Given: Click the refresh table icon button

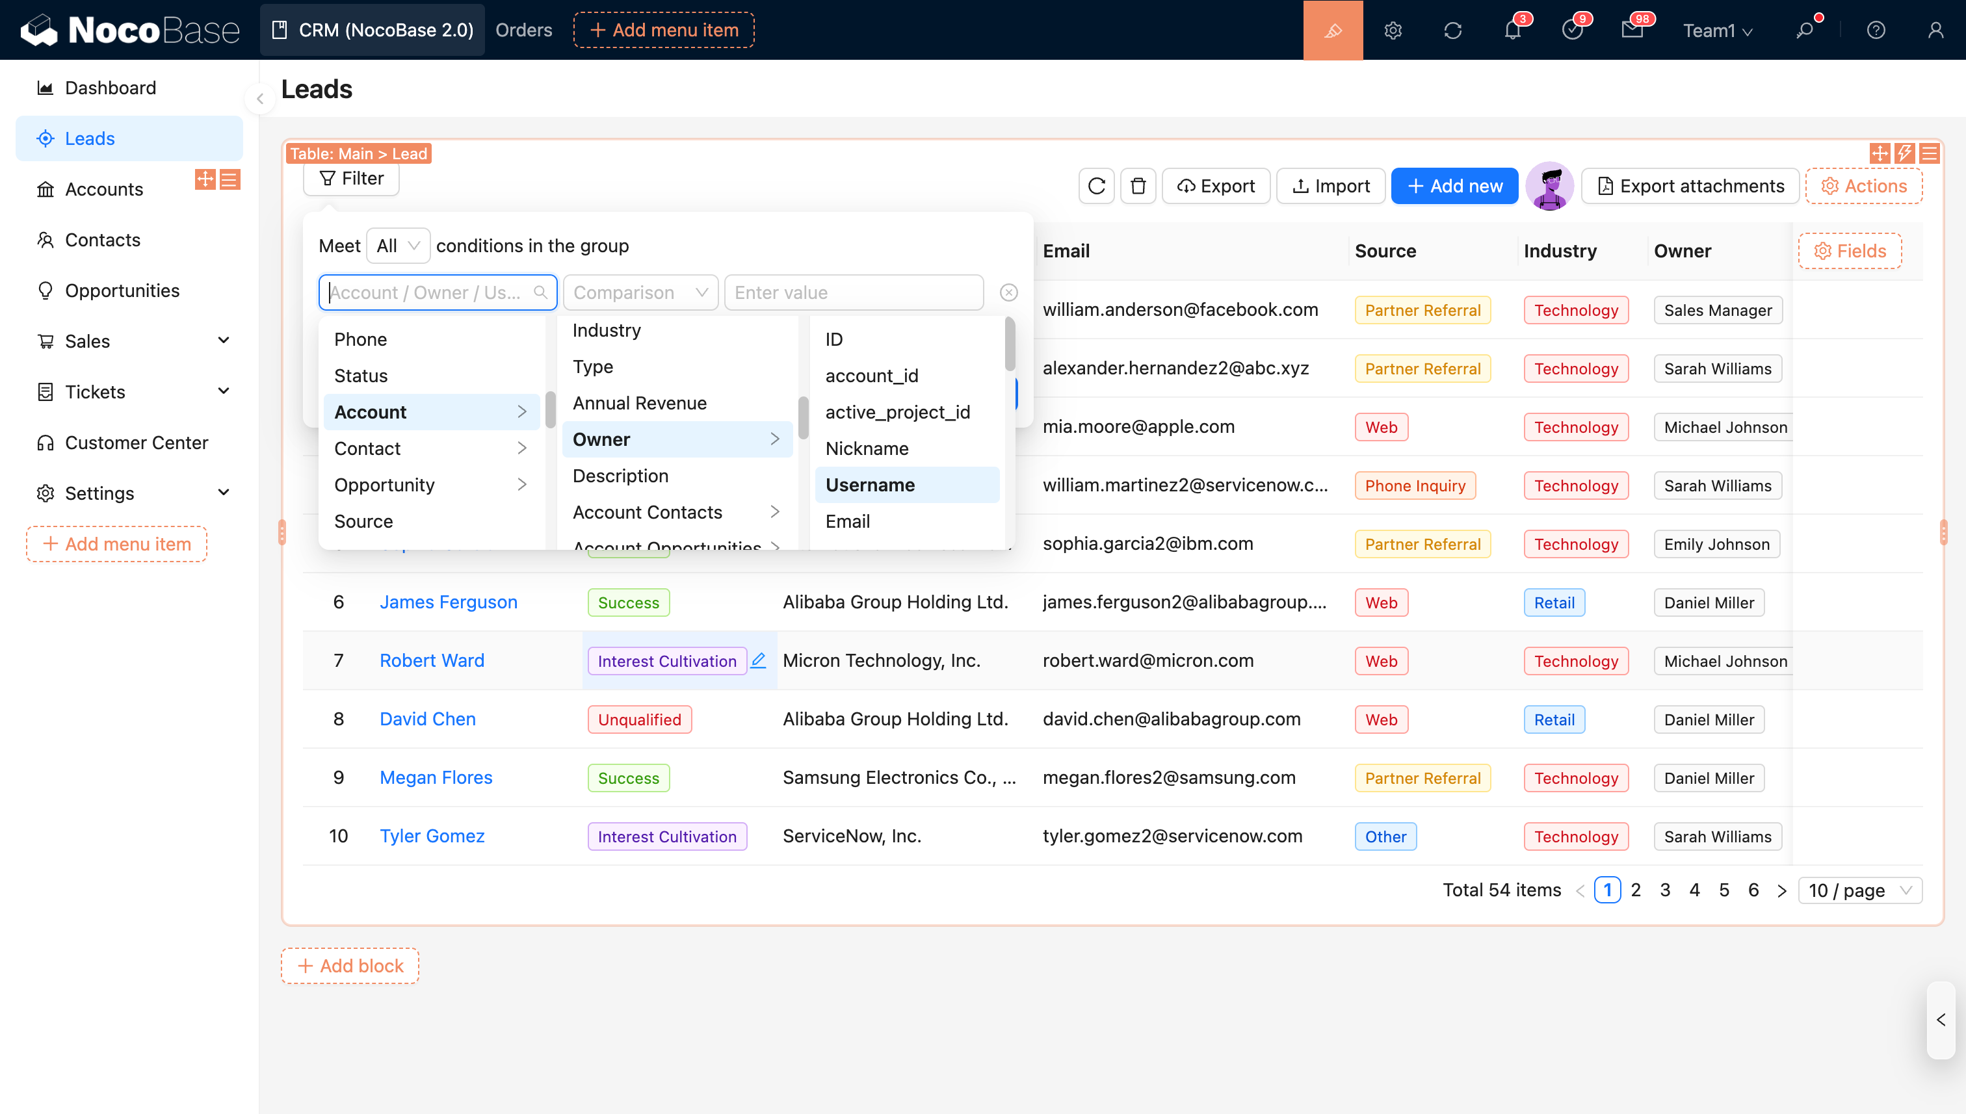Looking at the screenshot, I should coord(1096,186).
